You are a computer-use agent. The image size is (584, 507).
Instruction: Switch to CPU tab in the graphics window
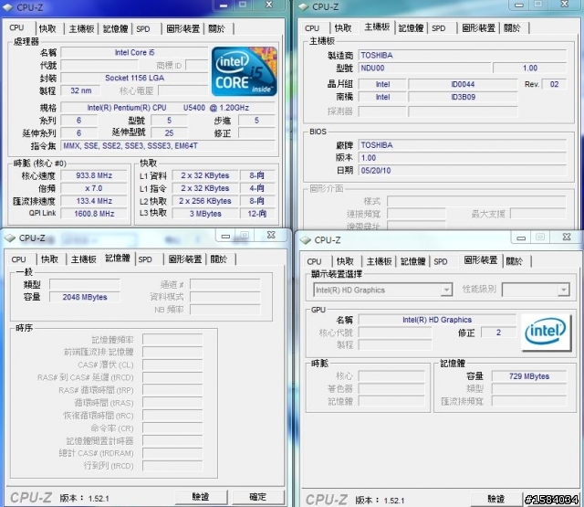314,261
